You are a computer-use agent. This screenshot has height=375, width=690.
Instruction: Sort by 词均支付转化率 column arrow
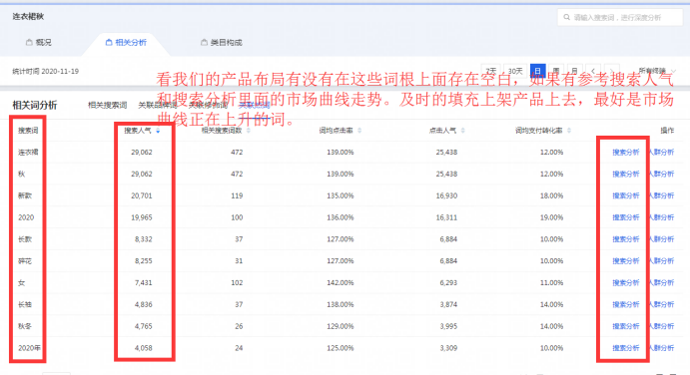pos(569,131)
